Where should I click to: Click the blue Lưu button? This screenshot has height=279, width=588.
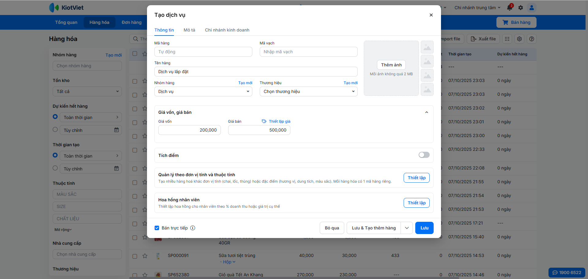[x=424, y=228]
